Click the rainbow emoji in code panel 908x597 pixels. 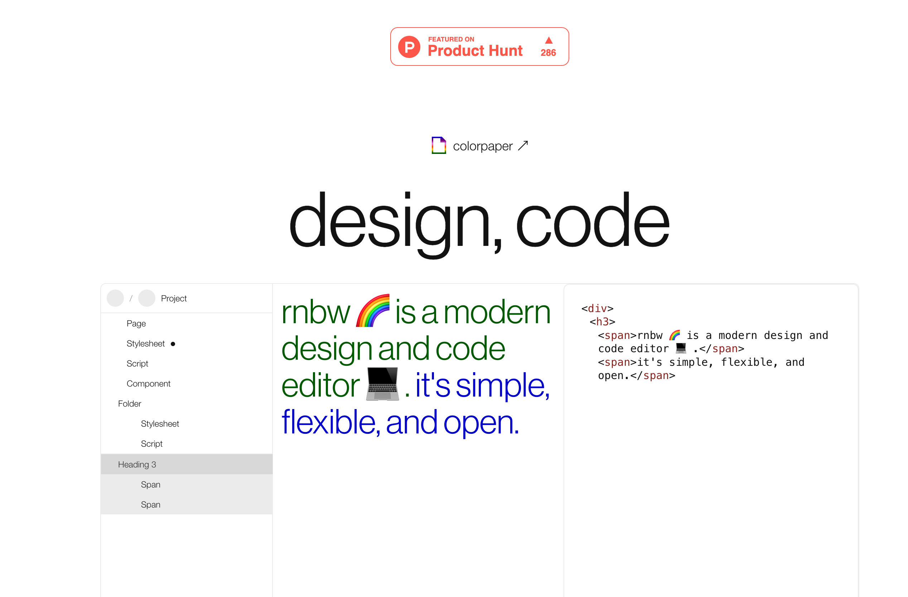[675, 335]
